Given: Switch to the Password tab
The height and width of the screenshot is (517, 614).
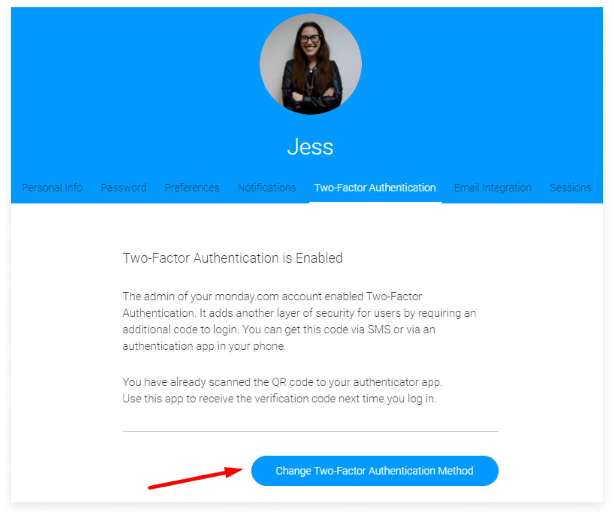Looking at the screenshot, I should (124, 187).
